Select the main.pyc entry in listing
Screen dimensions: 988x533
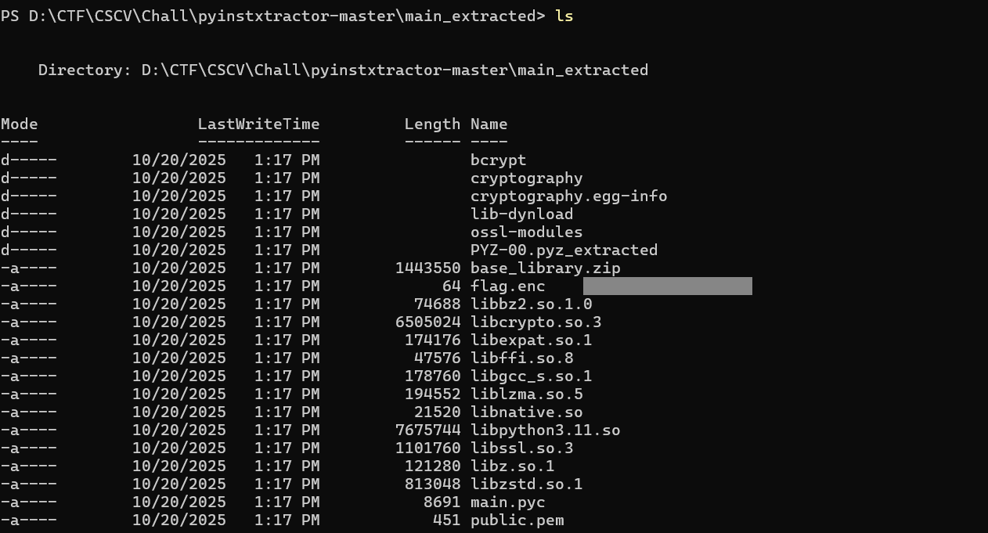point(507,502)
